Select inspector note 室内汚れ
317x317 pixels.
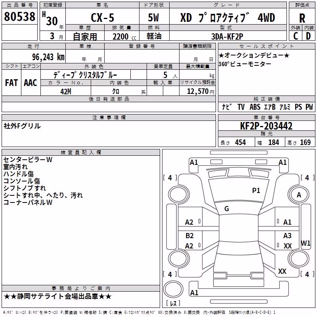[x=15, y=166]
